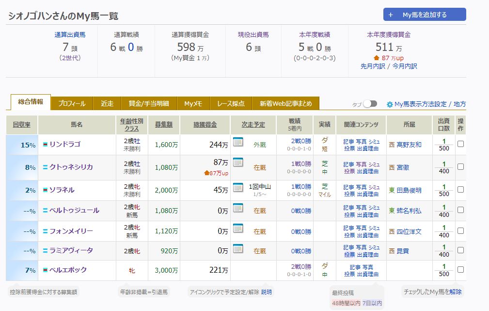Select the checkbox in ソラネル row
Screen dimensions: 489x311
(460, 190)
